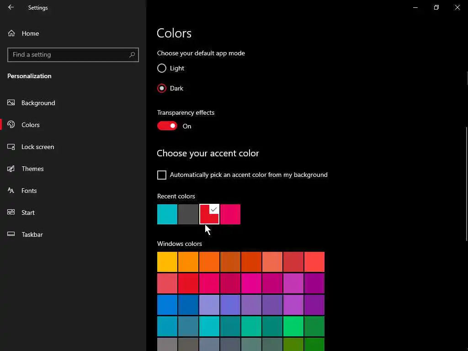
Task: Click the Home icon in sidebar
Action: [x=11, y=33]
